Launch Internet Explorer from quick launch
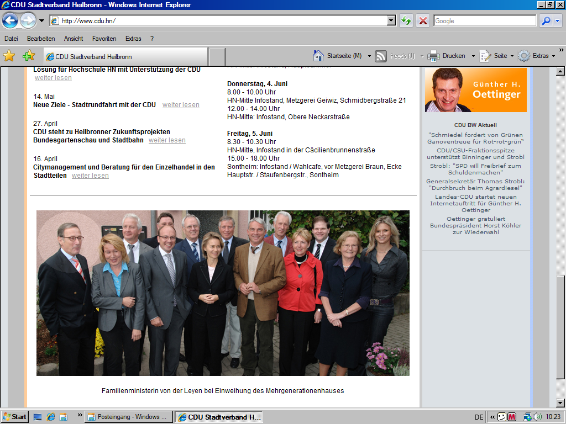The image size is (566, 424). tap(51, 417)
